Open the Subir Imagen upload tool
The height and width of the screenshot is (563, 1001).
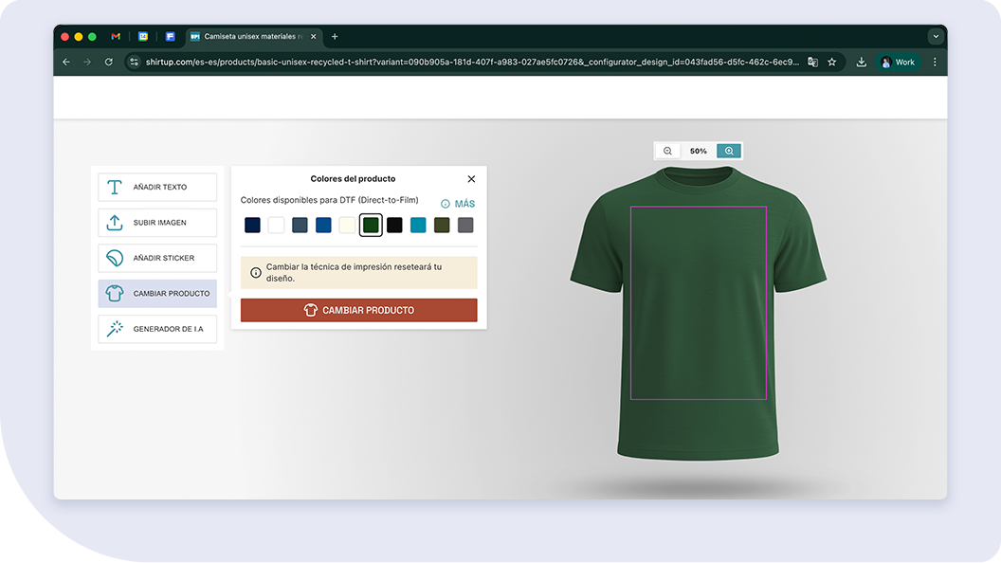pos(157,223)
